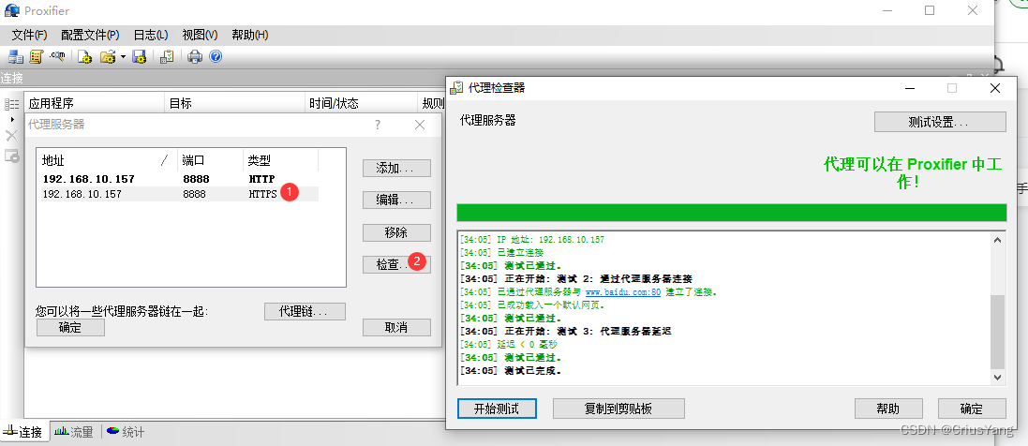Screen dimensions: 1028x446
Task: Click the log scrollbar down arrow
Action: (x=997, y=377)
